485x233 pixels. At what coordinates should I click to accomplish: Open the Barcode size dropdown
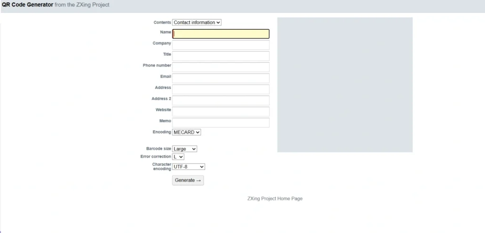[184, 149]
